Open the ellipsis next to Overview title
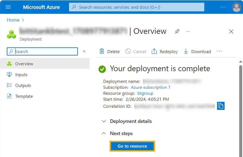The height and width of the screenshot is (157, 243). pyautogui.click(x=188, y=32)
